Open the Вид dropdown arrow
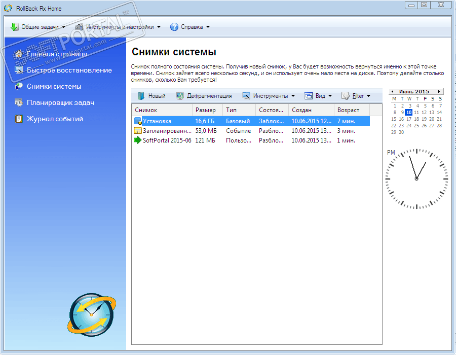The height and width of the screenshot is (355, 456). point(330,96)
